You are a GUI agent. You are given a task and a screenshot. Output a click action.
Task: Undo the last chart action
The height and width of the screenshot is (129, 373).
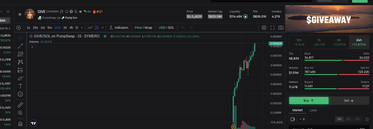(182, 28)
